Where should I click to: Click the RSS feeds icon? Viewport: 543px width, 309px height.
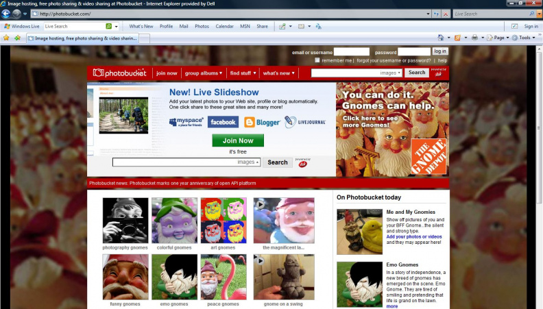click(457, 38)
